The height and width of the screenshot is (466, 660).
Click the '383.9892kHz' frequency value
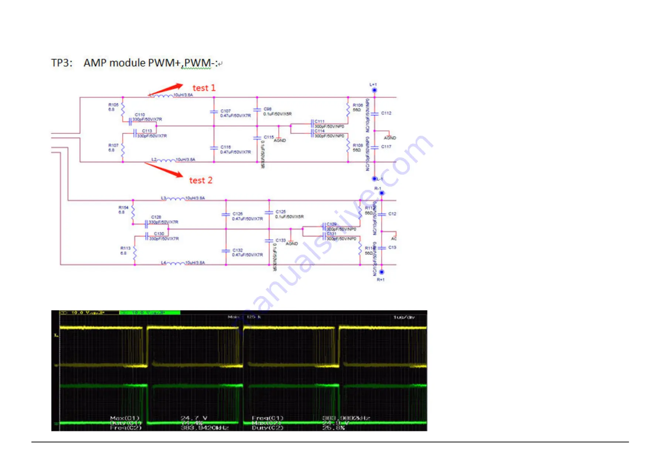[x=346, y=418]
